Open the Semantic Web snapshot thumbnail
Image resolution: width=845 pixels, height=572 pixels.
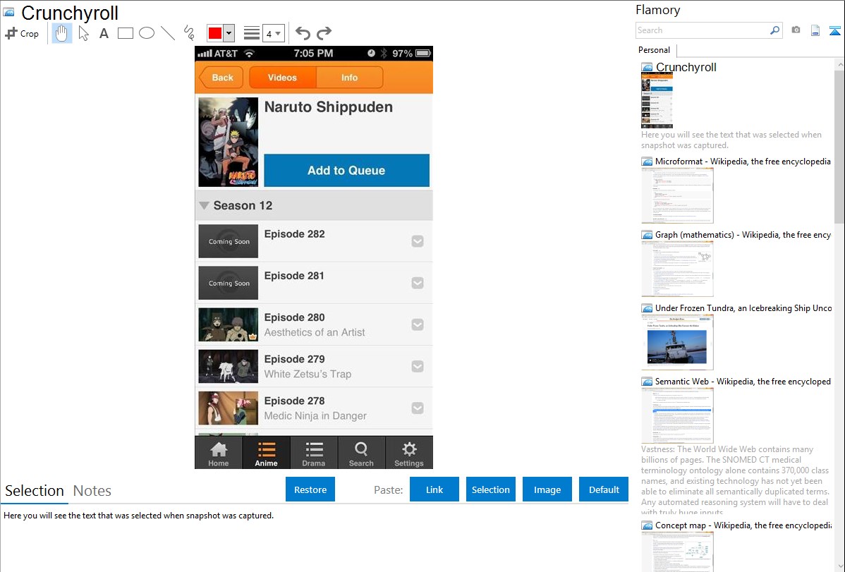tap(677, 415)
